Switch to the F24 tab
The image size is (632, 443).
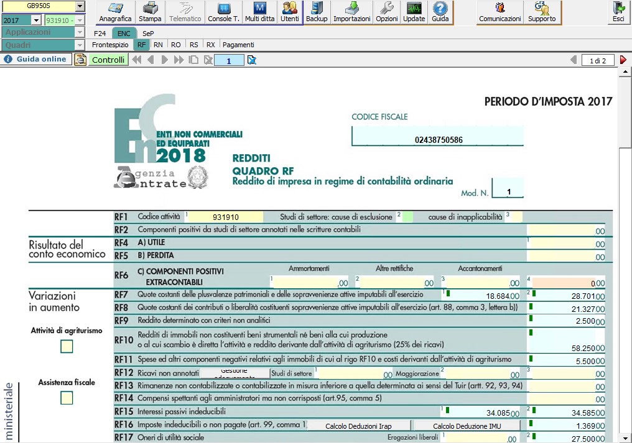tap(100, 34)
